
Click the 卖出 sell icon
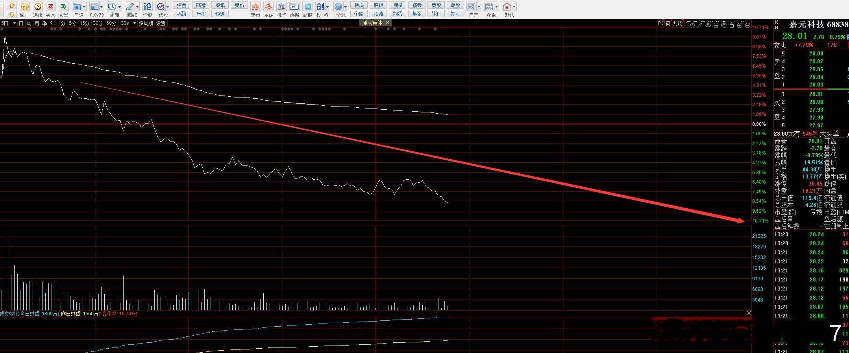[x=63, y=6]
